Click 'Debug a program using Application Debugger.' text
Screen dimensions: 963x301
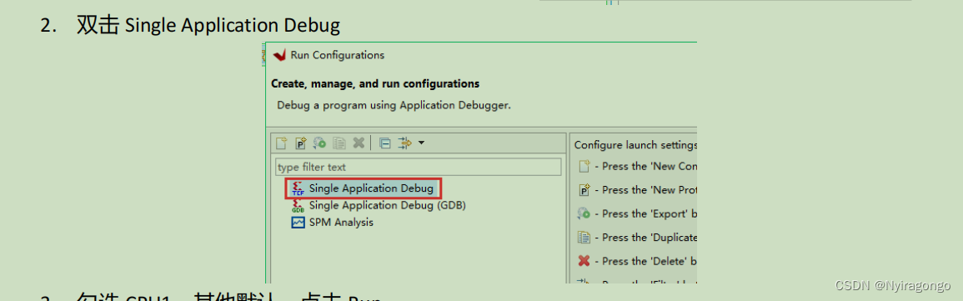click(394, 105)
